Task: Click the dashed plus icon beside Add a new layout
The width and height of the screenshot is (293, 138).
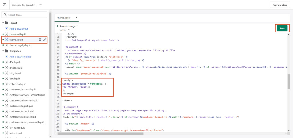Action: [7, 29]
